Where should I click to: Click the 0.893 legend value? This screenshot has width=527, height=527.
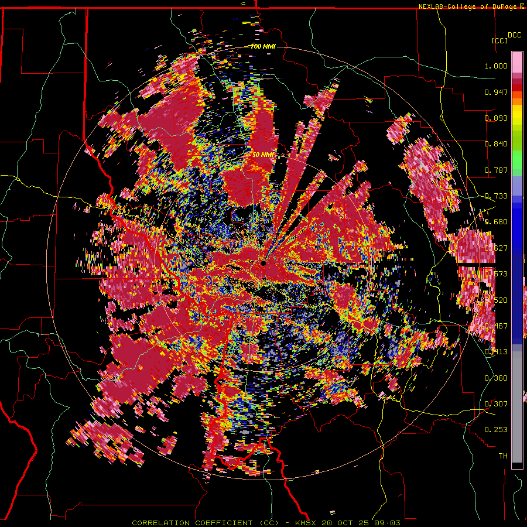pyautogui.click(x=496, y=118)
